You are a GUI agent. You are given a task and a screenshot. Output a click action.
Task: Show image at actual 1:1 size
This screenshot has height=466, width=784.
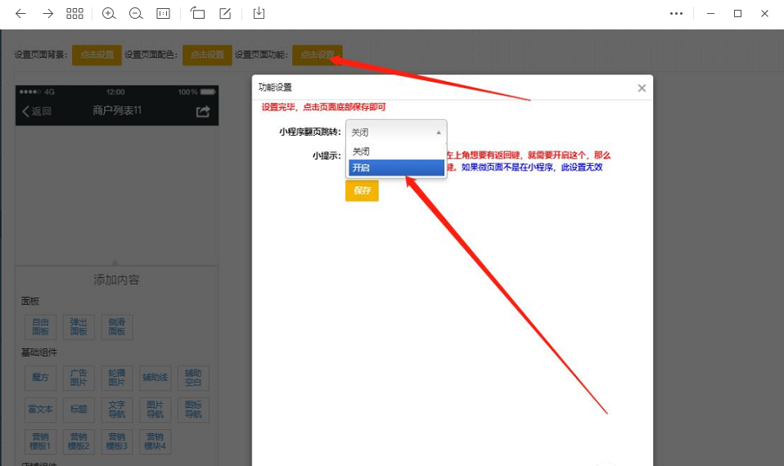click(x=164, y=14)
